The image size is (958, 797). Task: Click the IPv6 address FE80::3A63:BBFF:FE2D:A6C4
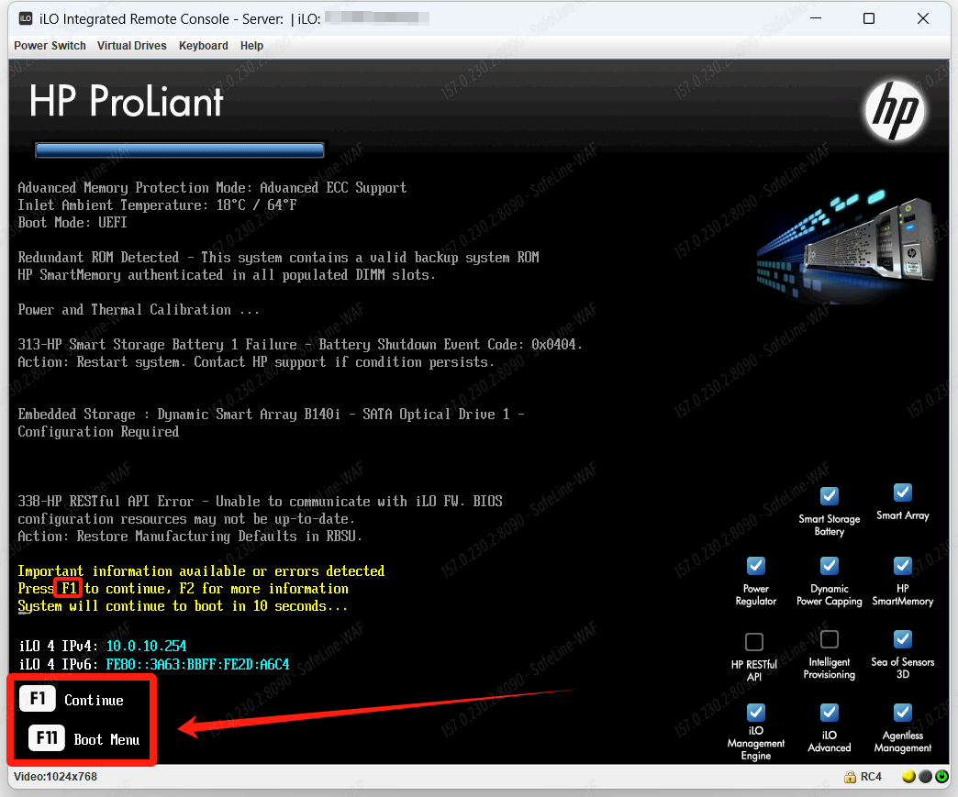(197, 664)
